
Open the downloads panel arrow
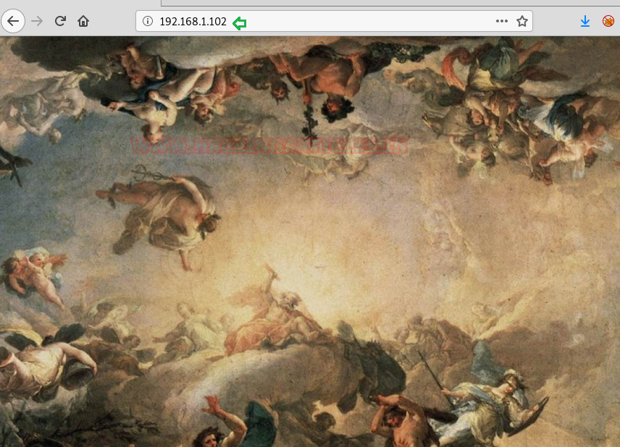click(x=585, y=21)
